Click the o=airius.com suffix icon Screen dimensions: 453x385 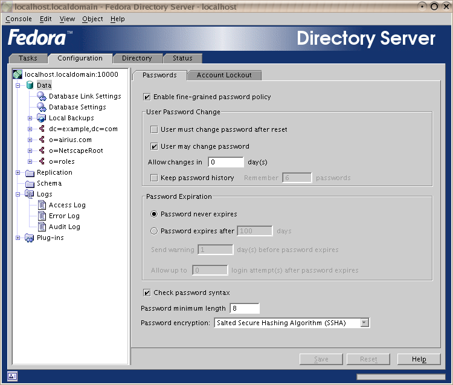pos(42,140)
